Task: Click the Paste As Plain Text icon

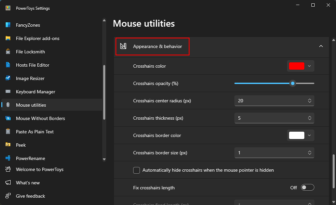Action: click(x=8, y=131)
